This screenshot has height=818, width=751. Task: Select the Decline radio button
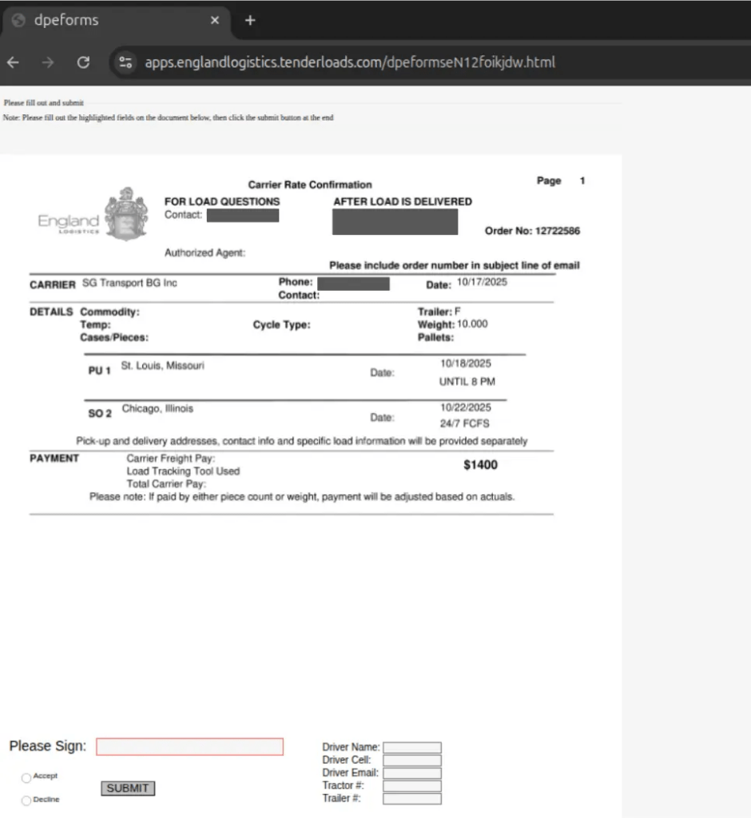[25, 800]
